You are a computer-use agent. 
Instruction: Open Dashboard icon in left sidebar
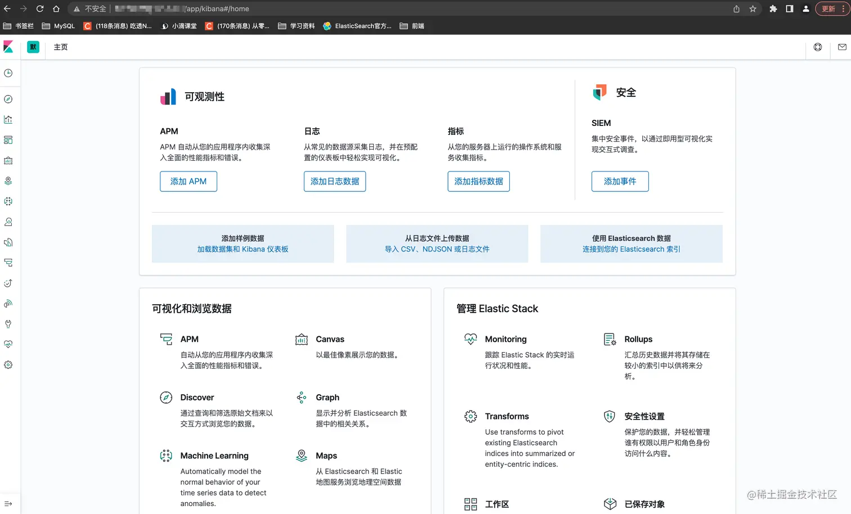8,140
